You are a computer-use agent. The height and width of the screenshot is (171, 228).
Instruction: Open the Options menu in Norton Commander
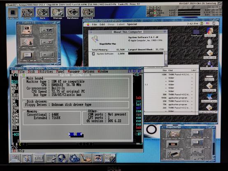coord(88,72)
